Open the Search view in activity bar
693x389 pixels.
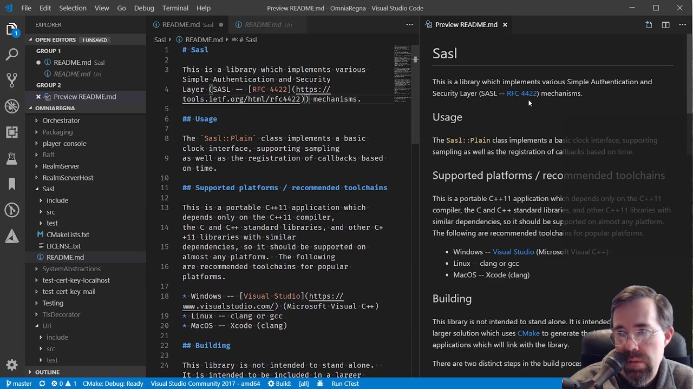pyautogui.click(x=12, y=54)
